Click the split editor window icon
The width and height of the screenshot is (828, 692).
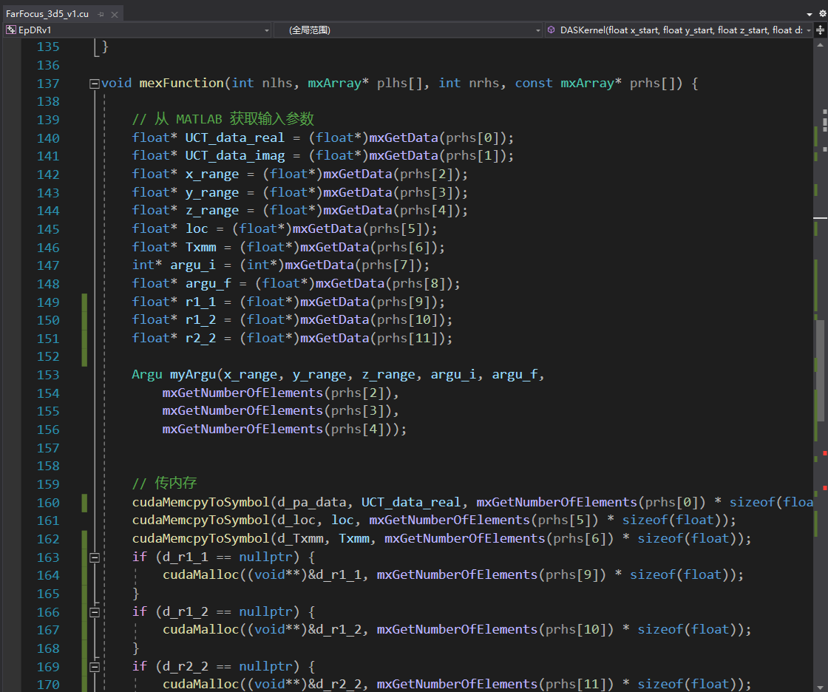820,30
